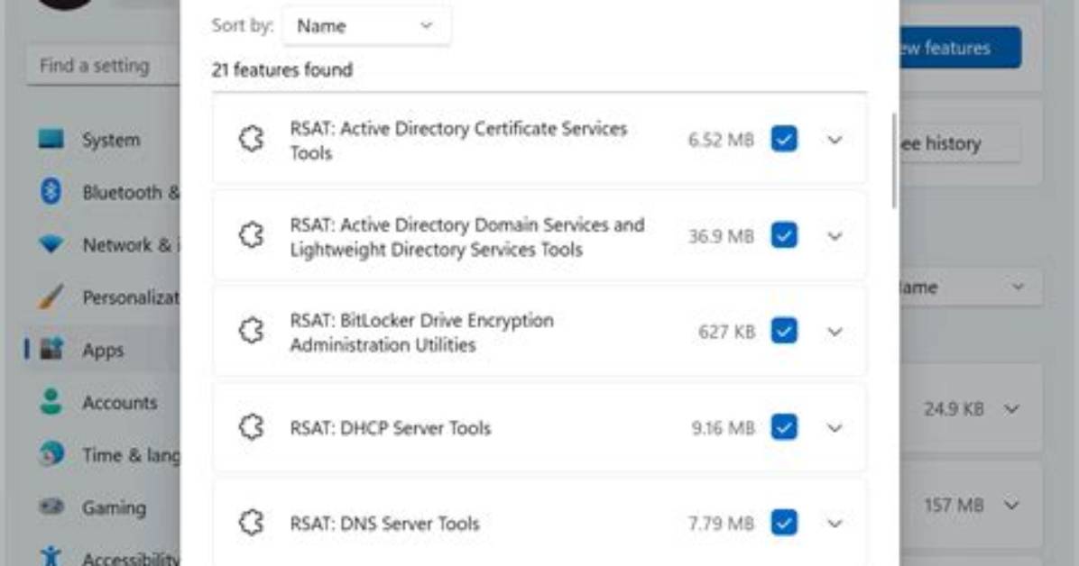Click the feature icon beside BitLocker Drive Encryption
The width and height of the screenshot is (1079, 566).
pyautogui.click(x=252, y=331)
